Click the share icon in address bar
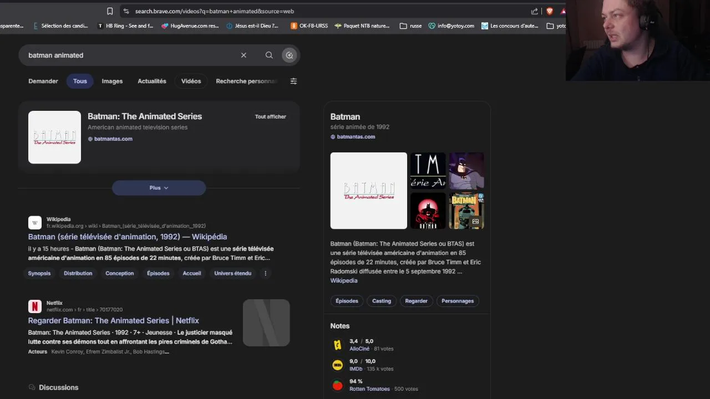The width and height of the screenshot is (710, 399). coord(535,11)
